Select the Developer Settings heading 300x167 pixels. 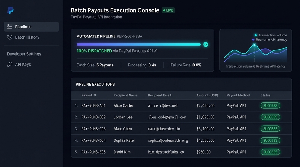(x=24, y=54)
